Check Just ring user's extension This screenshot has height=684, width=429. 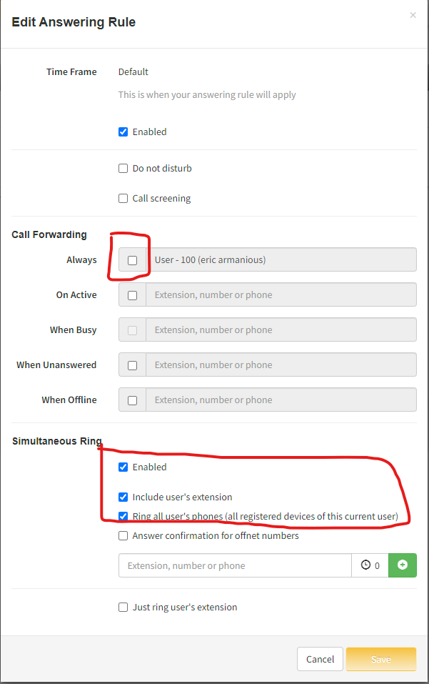point(123,607)
